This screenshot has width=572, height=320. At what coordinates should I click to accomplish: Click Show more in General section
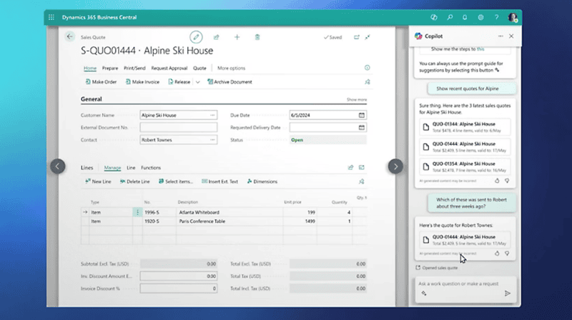click(357, 99)
